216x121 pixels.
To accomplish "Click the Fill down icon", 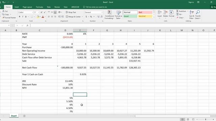I will pos(178,14).
